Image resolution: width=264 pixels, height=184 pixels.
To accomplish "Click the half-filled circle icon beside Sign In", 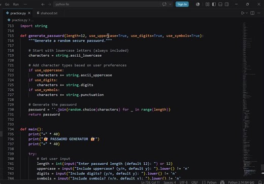I will 197,5.
